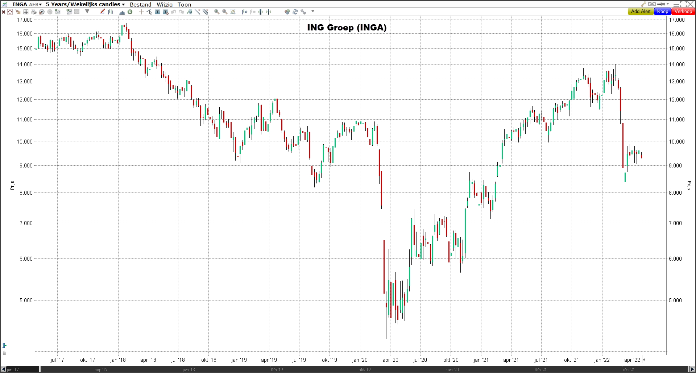Open the clock time-settings icon

coord(42,12)
